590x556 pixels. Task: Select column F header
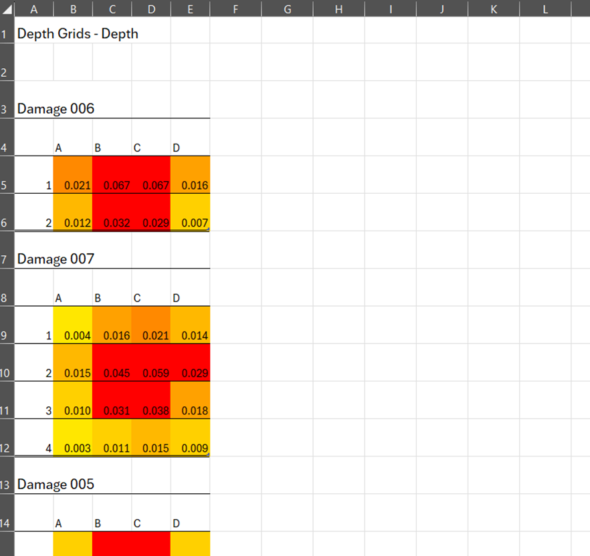click(x=235, y=8)
